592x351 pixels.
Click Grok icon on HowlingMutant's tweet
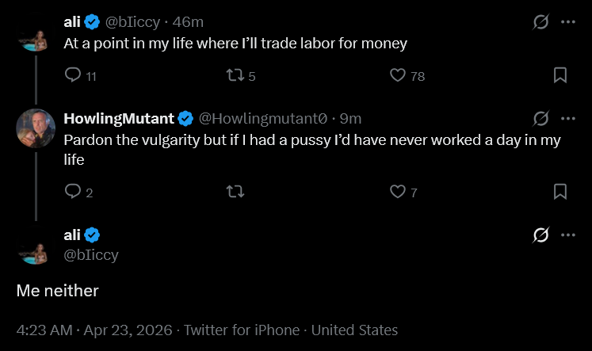point(540,119)
